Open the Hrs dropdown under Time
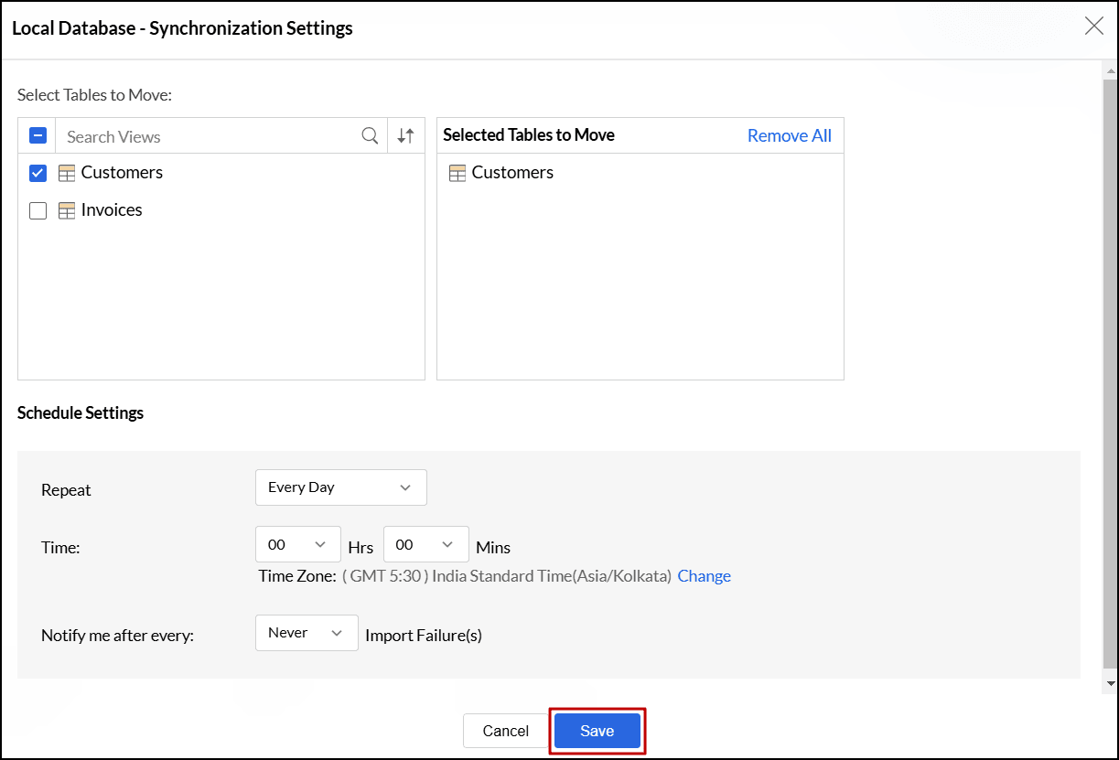Viewport: 1119px width, 760px height. (297, 544)
